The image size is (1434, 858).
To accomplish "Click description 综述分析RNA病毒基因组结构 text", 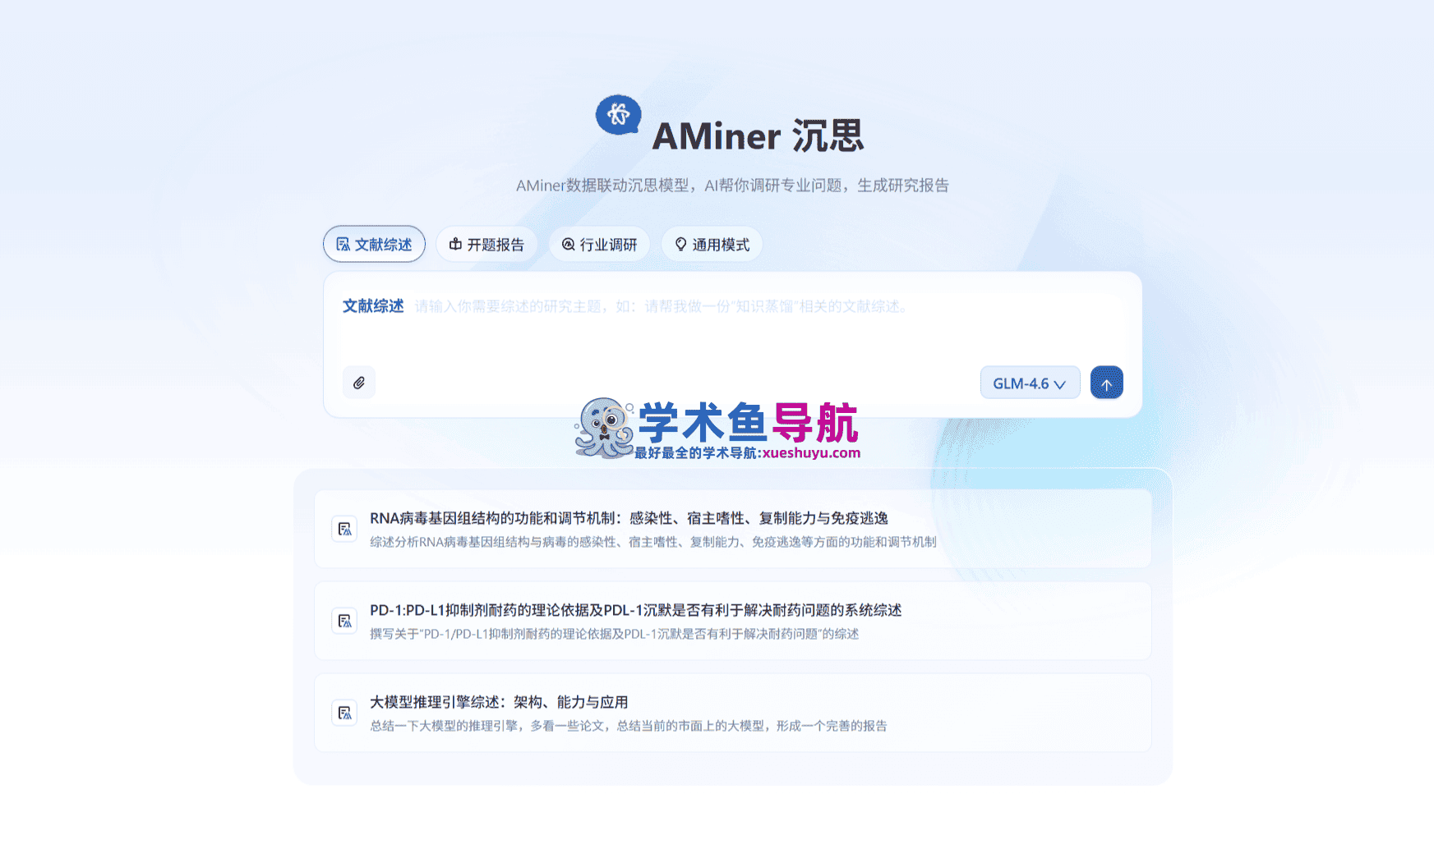I will [x=653, y=542].
